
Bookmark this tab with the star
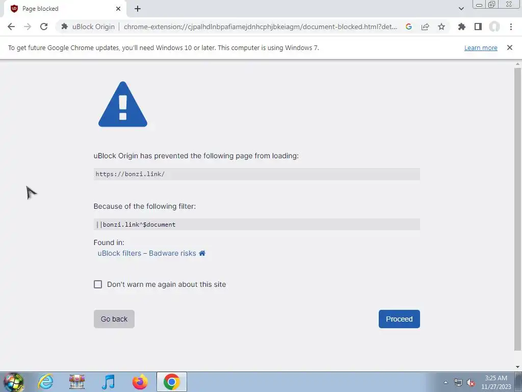(441, 27)
